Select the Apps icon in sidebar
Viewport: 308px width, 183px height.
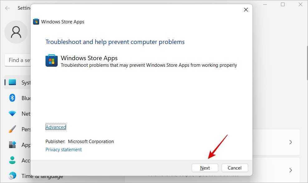(x=12, y=145)
